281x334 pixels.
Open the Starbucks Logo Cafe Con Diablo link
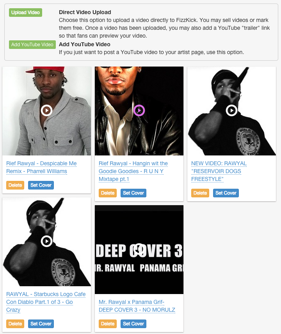tap(46, 302)
